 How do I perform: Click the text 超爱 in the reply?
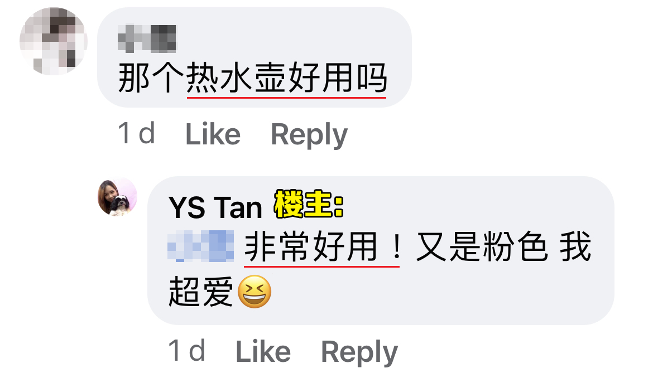[x=201, y=292]
